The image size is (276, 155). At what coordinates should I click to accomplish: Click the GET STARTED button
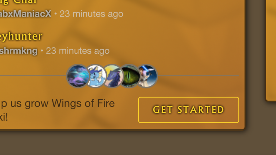pyautogui.click(x=188, y=110)
